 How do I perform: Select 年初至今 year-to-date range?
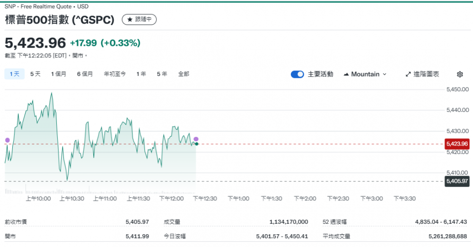coord(115,74)
